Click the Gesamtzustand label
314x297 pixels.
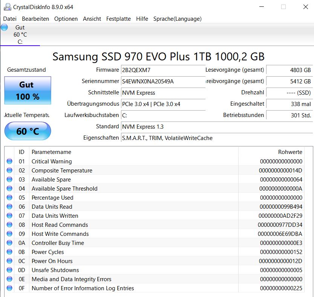tap(26, 70)
